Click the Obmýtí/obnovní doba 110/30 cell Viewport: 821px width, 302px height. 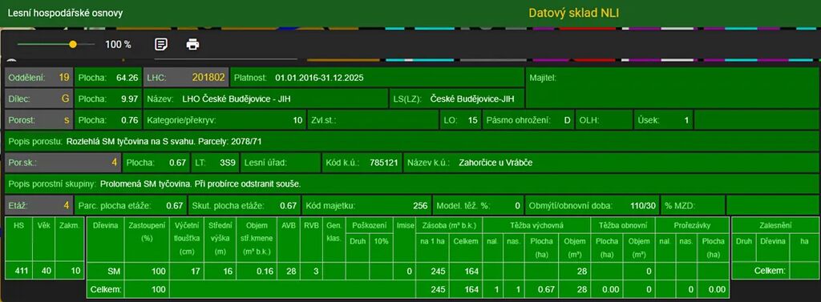592,205
